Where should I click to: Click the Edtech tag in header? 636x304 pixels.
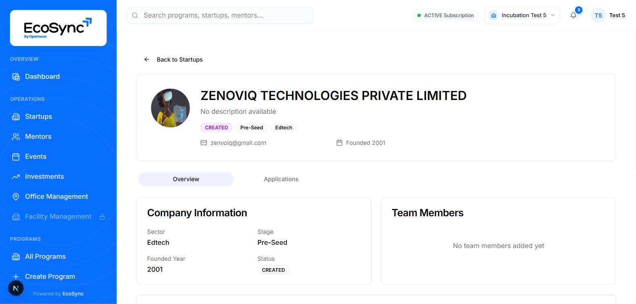click(x=284, y=128)
